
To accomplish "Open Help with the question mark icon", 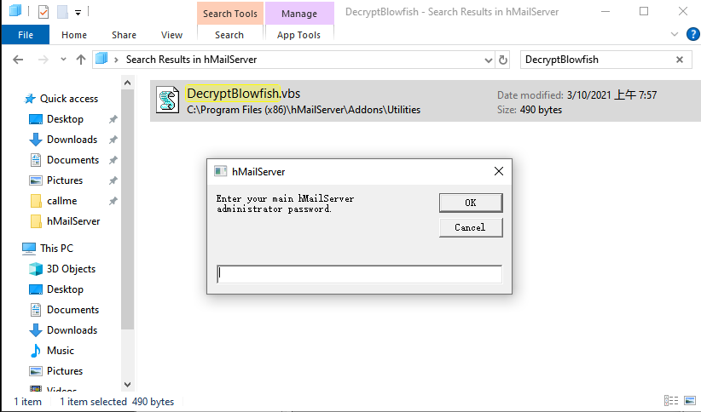I will (693, 34).
